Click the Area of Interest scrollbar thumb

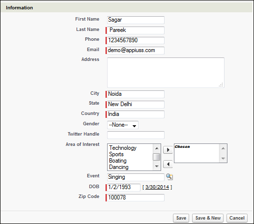point(157,157)
